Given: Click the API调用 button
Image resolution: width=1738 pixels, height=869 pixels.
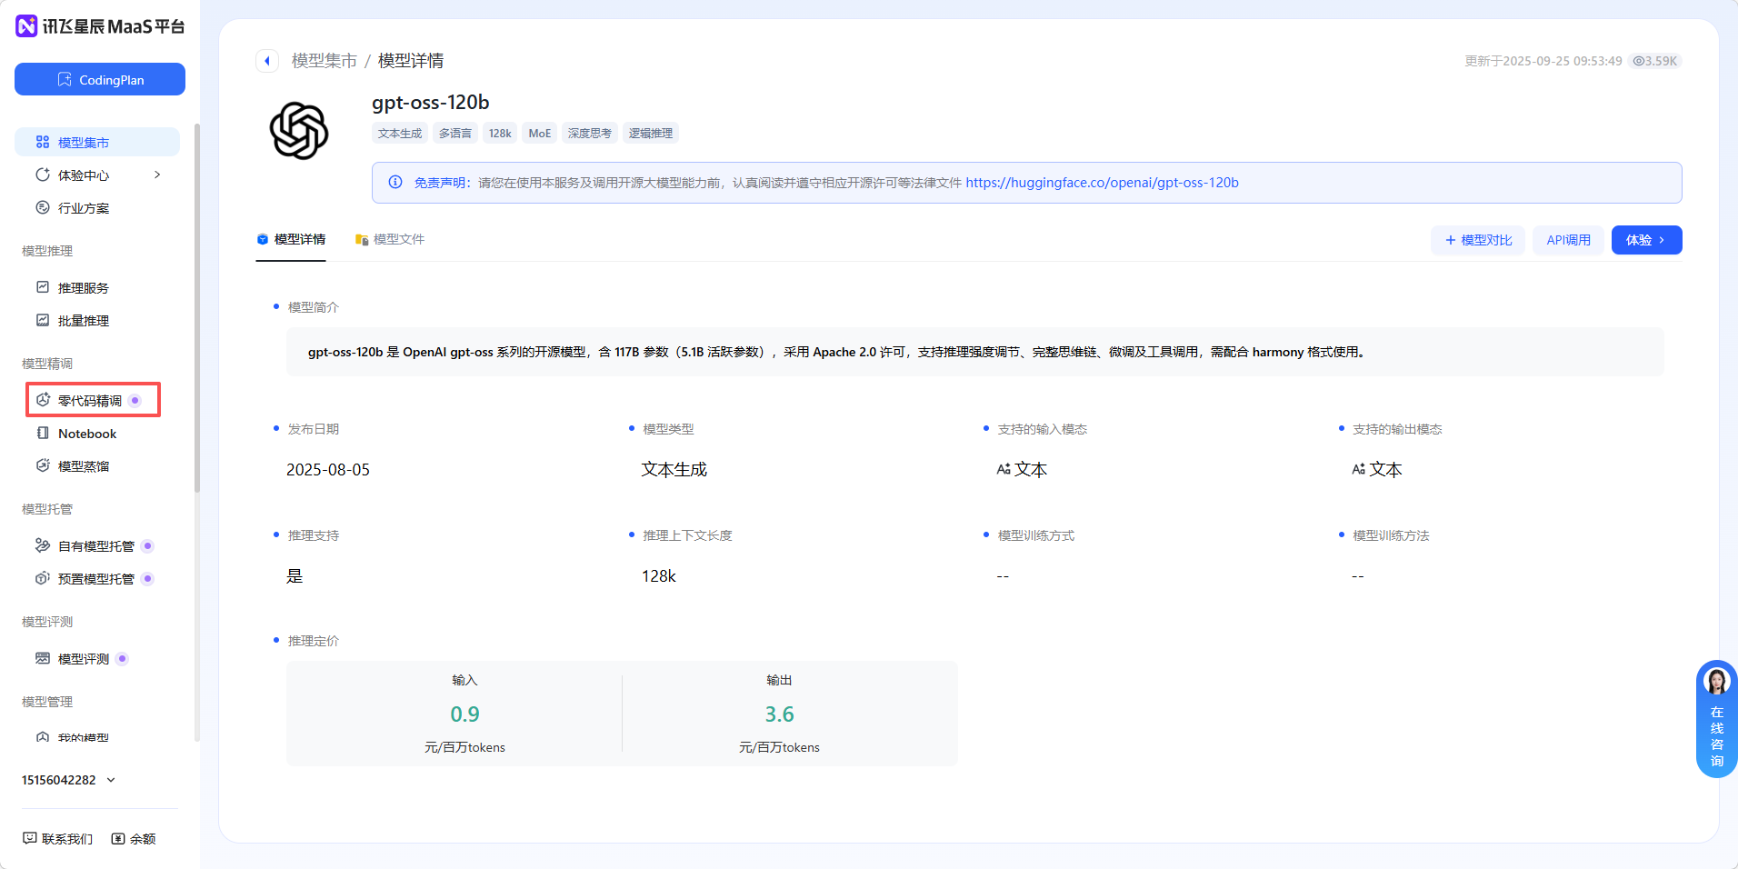Looking at the screenshot, I should (x=1569, y=240).
